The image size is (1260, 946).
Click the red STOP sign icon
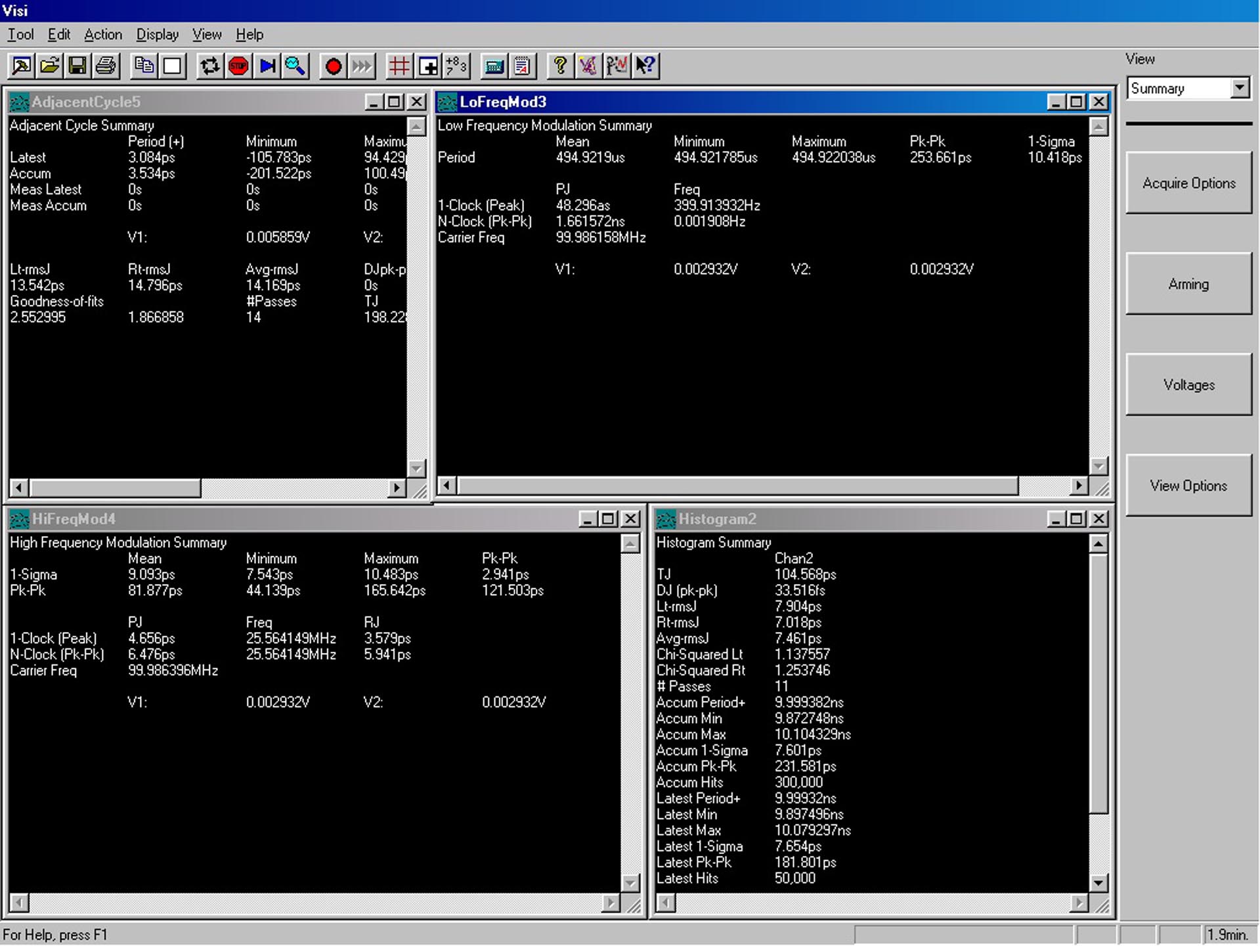tap(238, 66)
